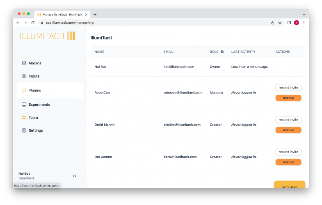Click the Team people icon
This screenshot has height=205, width=322.
coord(24,117)
